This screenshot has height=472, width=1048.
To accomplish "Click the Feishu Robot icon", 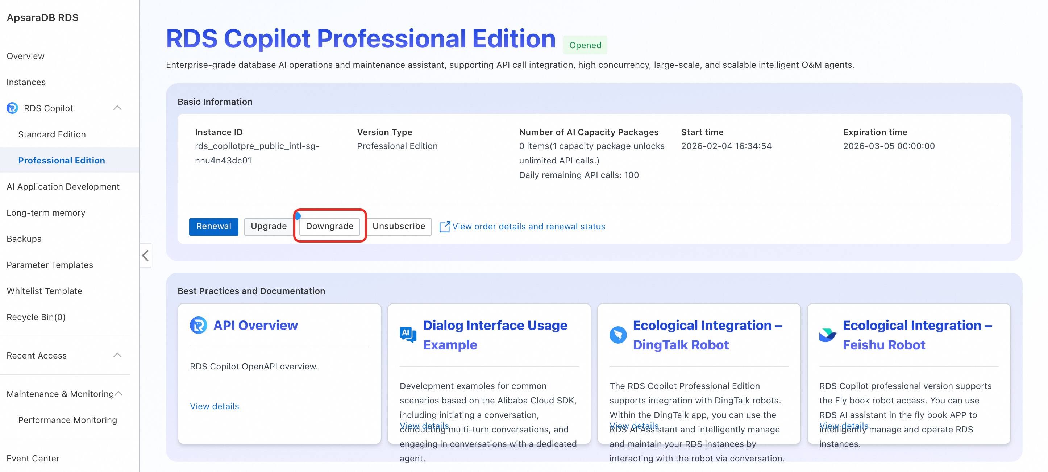I will [828, 335].
